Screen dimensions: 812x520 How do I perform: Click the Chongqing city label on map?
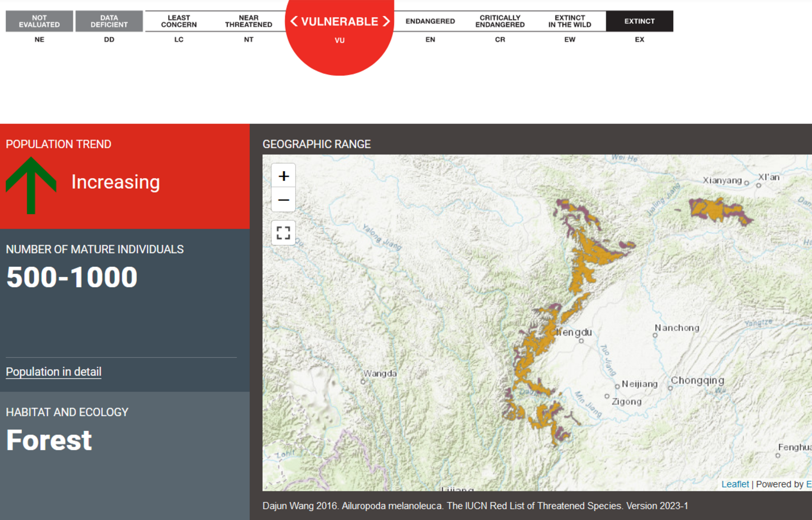(x=697, y=380)
